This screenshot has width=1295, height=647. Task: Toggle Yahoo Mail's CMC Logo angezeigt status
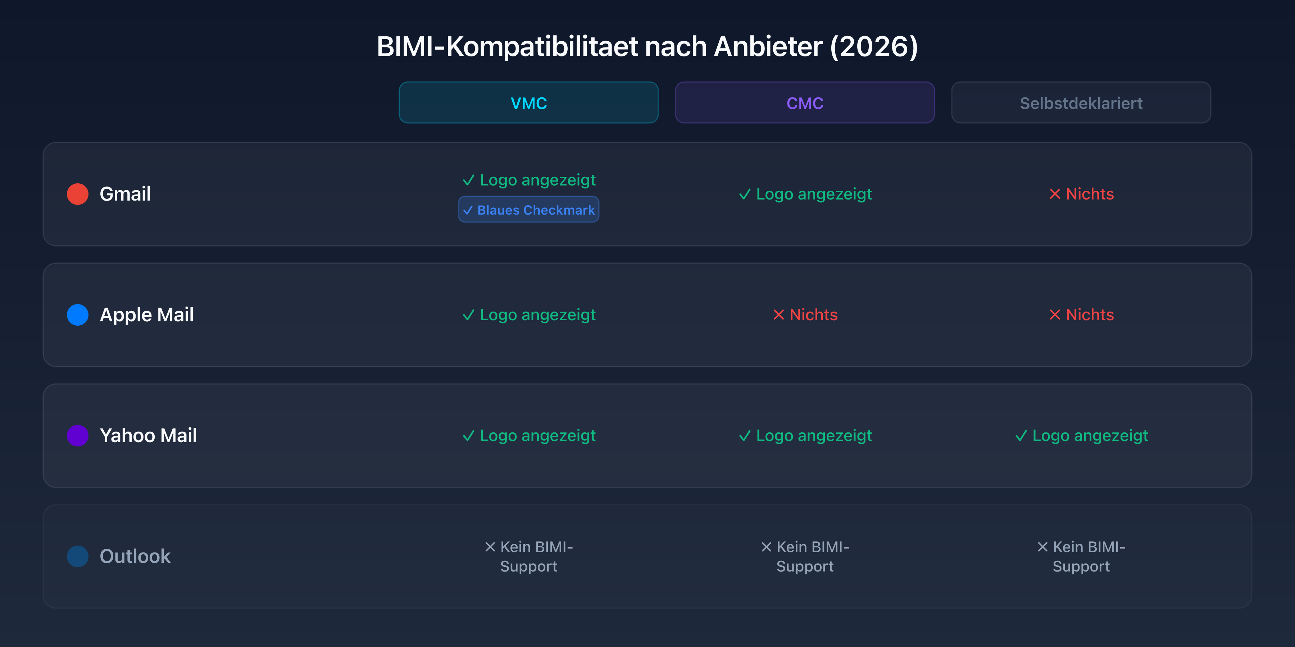(805, 436)
